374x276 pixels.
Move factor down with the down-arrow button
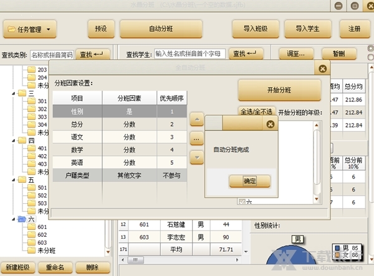(197, 157)
